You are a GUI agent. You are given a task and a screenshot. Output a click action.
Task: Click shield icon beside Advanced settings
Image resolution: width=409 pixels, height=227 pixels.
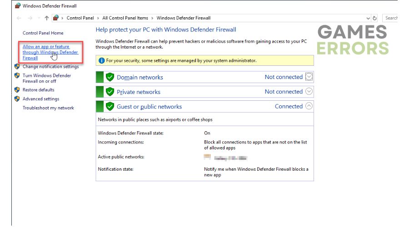pyautogui.click(x=17, y=99)
